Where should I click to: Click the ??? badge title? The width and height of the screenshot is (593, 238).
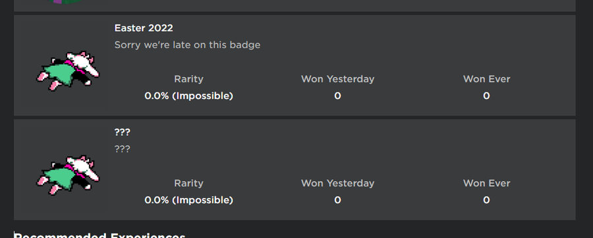click(x=122, y=133)
